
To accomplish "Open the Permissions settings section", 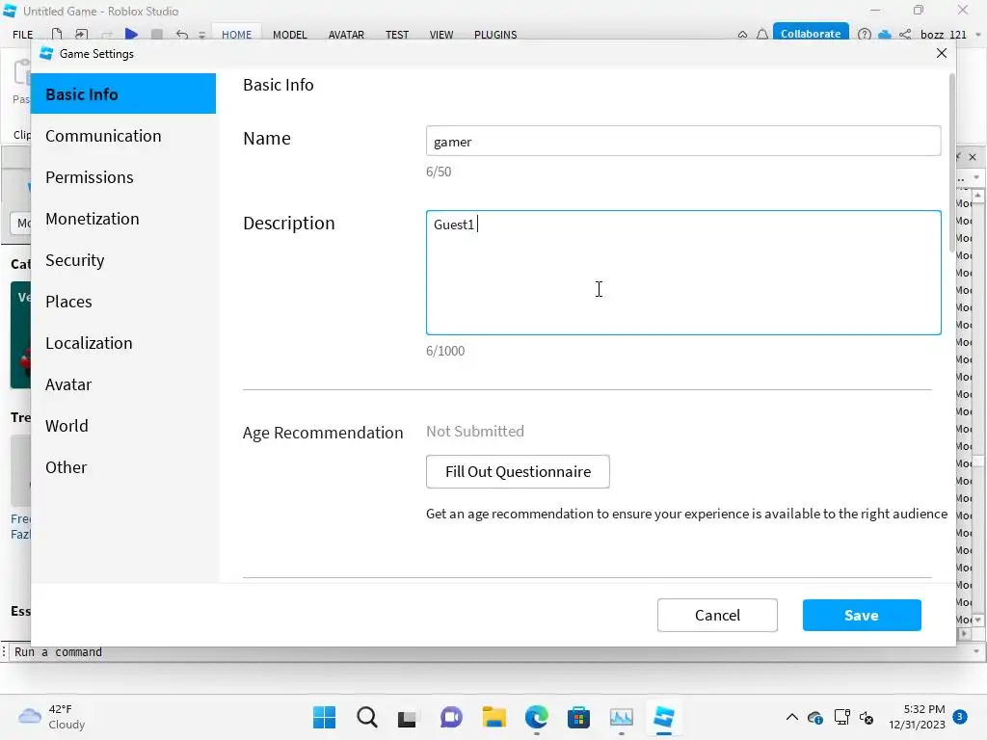I will coord(123,177).
